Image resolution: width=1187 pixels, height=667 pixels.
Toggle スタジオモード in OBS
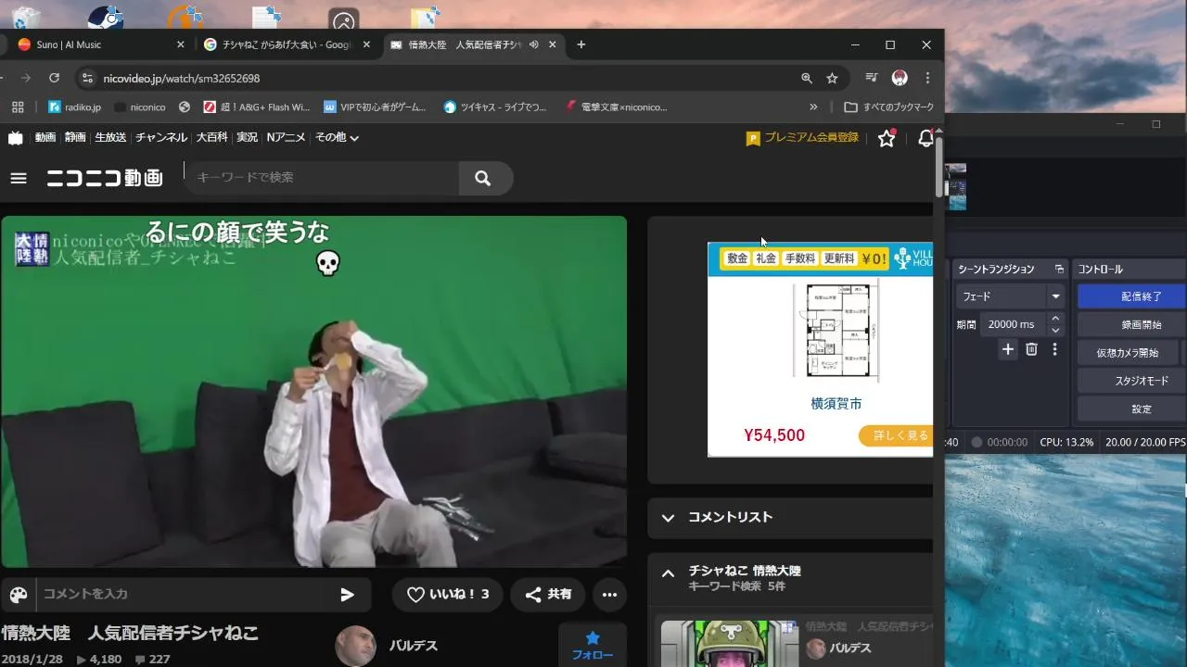click(1131, 381)
